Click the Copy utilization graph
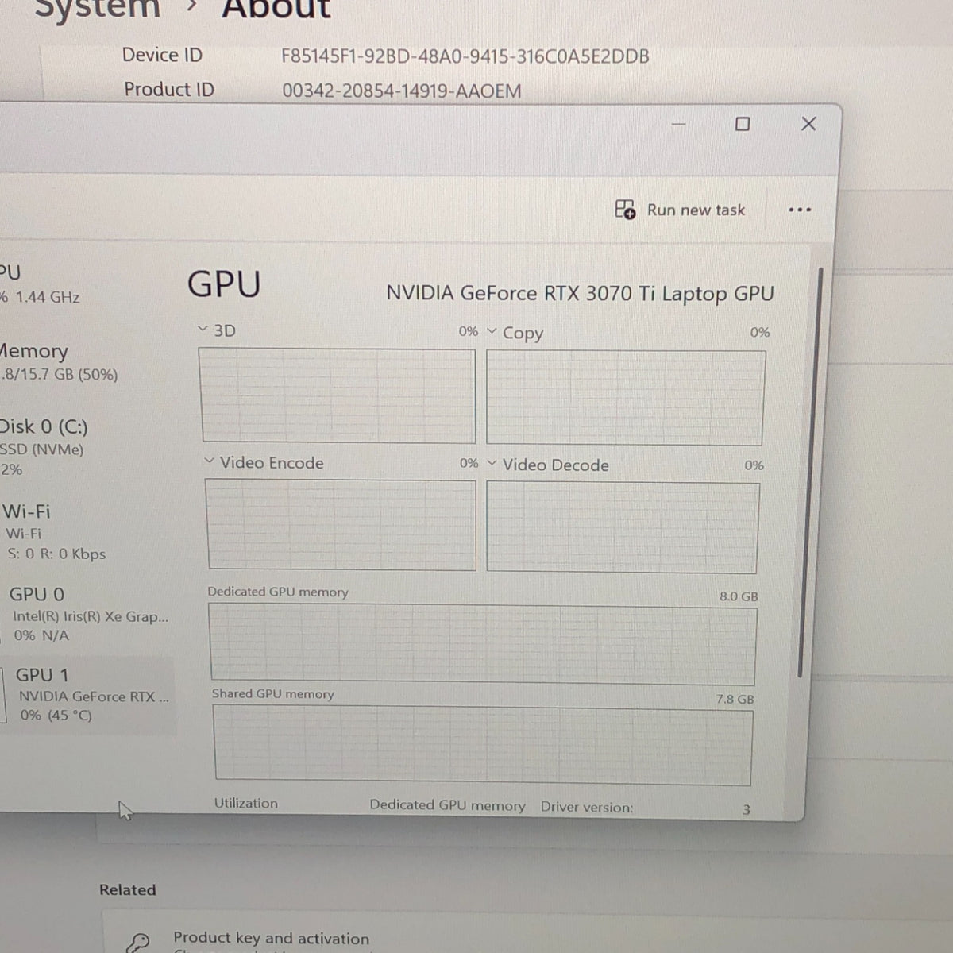This screenshot has height=953, width=953. click(x=625, y=398)
